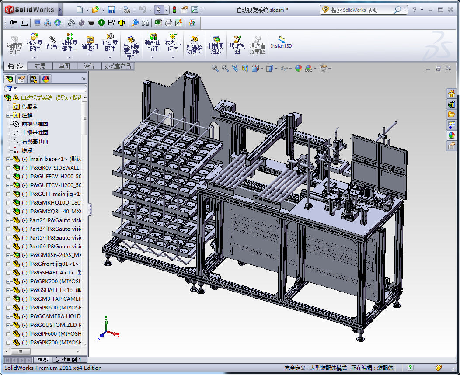460x375 pixels.
Task: Open File Explorer folder icon in task pane
Action: tap(451, 115)
